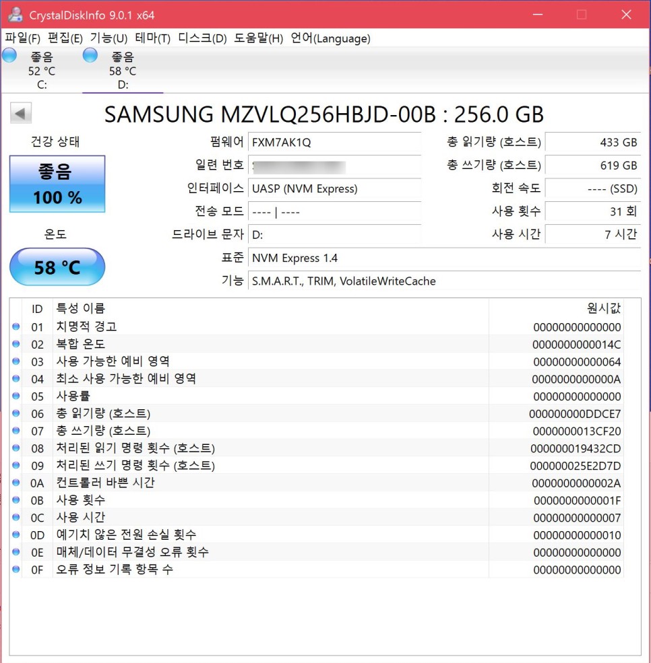Click rotation rate value ---- (SSD)
651x663 pixels.
coord(593,188)
